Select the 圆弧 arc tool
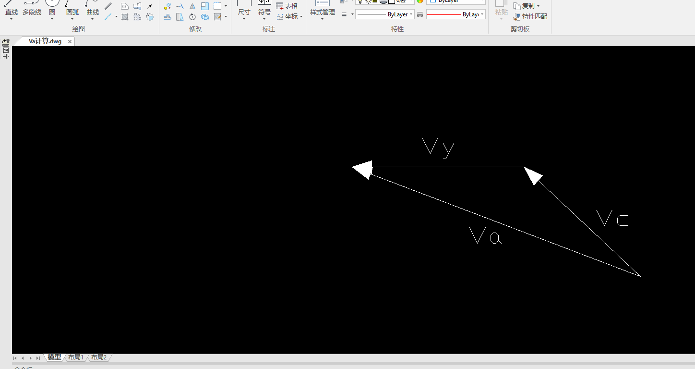The width and height of the screenshot is (695, 369). (x=72, y=9)
